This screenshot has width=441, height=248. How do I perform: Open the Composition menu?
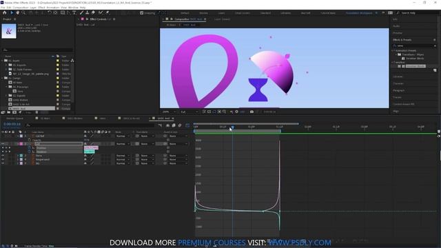pos(21,8)
